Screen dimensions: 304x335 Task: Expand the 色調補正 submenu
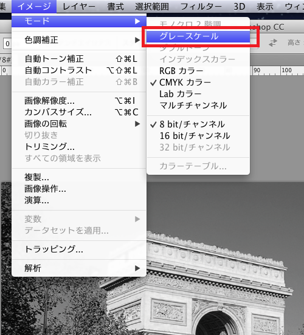(79, 40)
